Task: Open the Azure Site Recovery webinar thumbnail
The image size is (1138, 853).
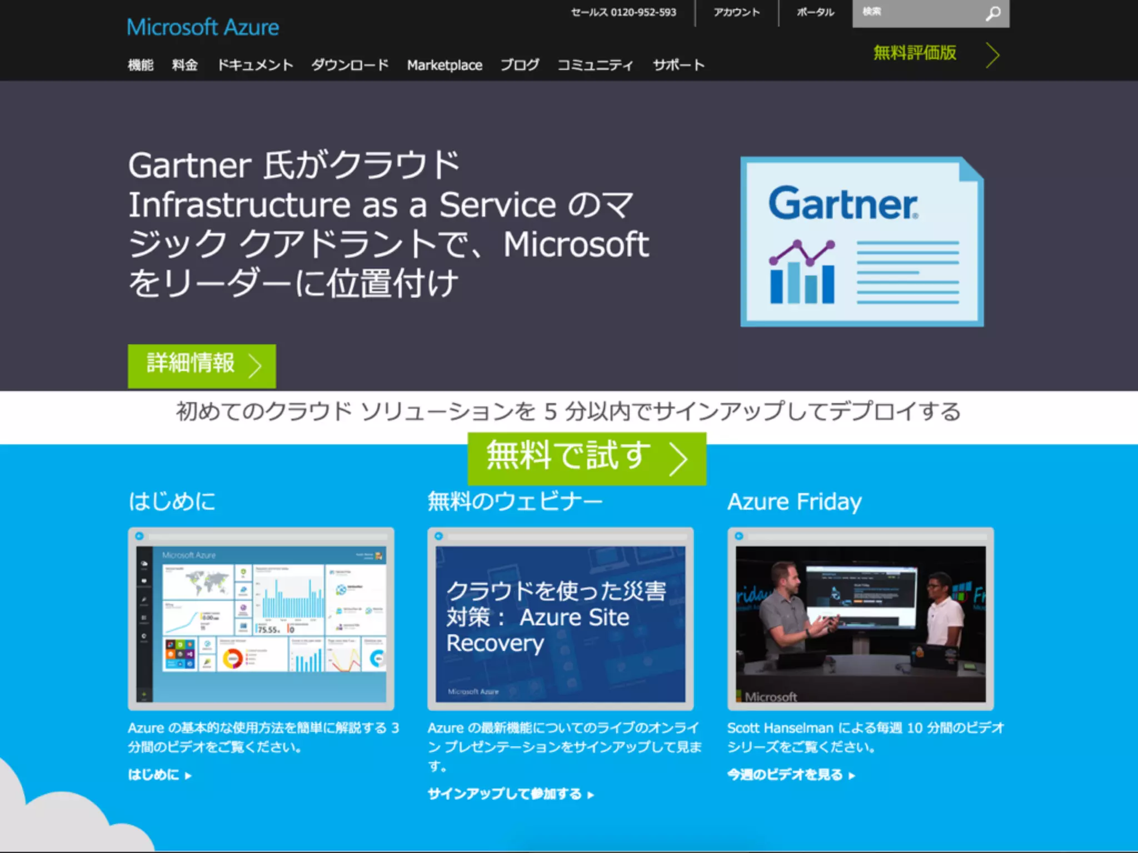Action: tap(560, 619)
